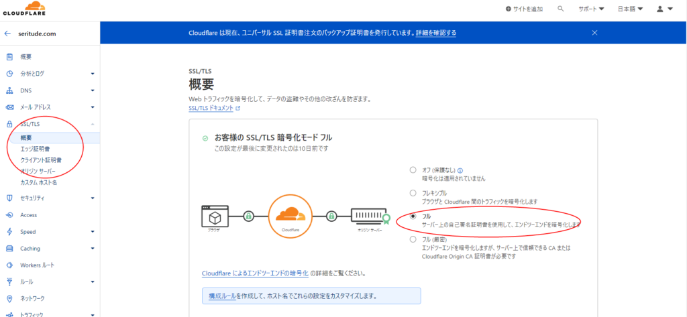The width and height of the screenshot is (687, 317).
Task: Select the フル radio button
Action: pos(413,216)
